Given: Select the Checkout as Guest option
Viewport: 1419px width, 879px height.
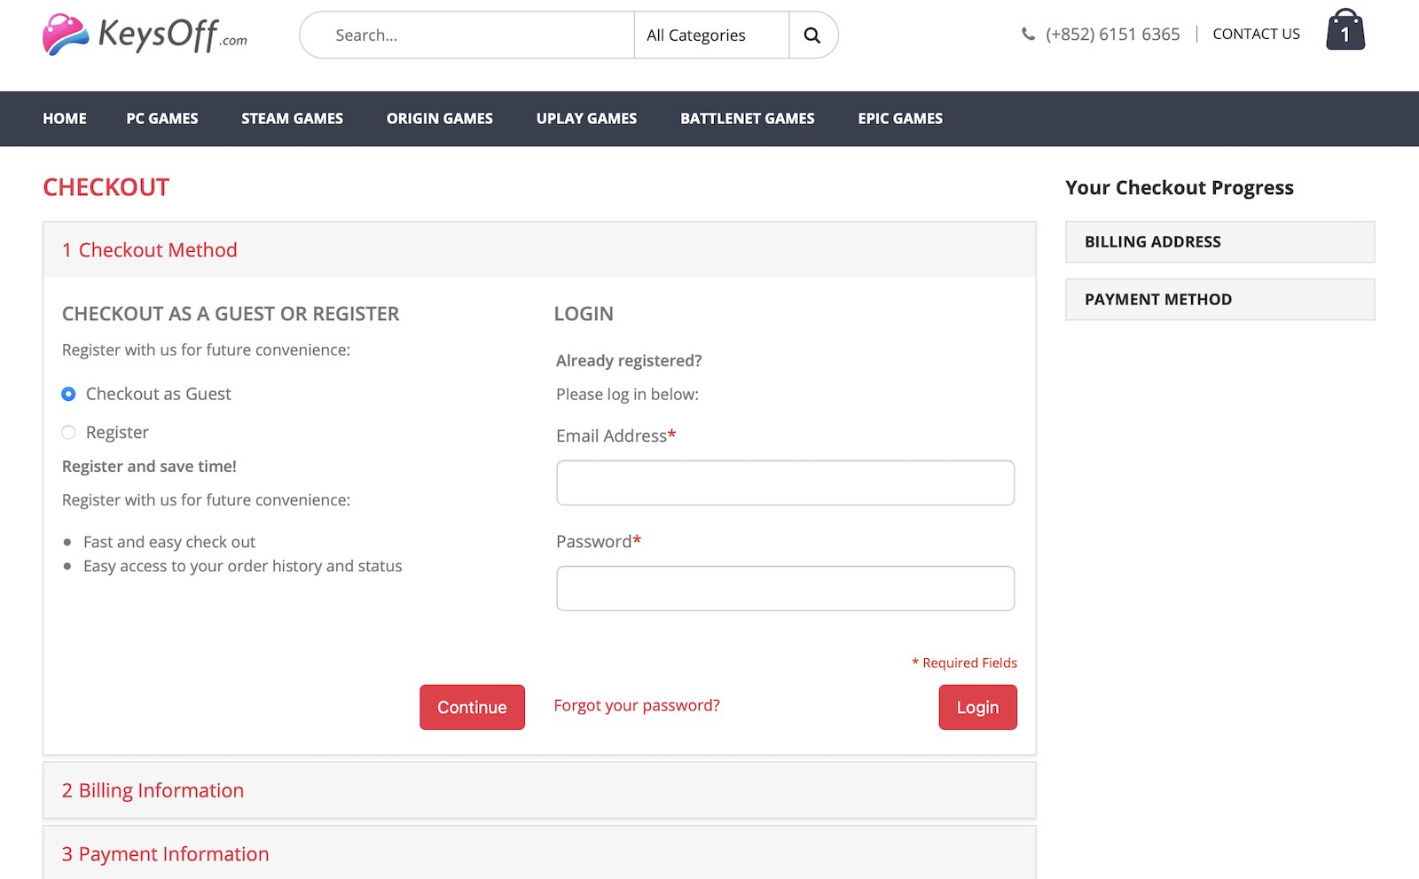Looking at the screenshot, I should coord(68,394).
